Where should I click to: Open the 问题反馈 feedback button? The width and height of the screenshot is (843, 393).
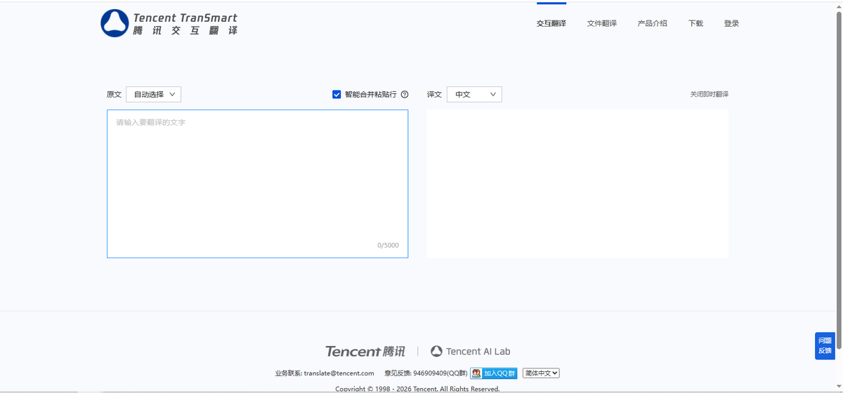coord(825,346)
